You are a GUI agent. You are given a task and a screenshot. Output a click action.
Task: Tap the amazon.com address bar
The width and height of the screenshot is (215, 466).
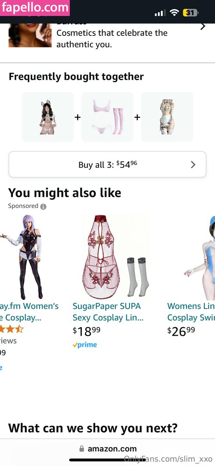pyautogui.click(x=108, y=449)
